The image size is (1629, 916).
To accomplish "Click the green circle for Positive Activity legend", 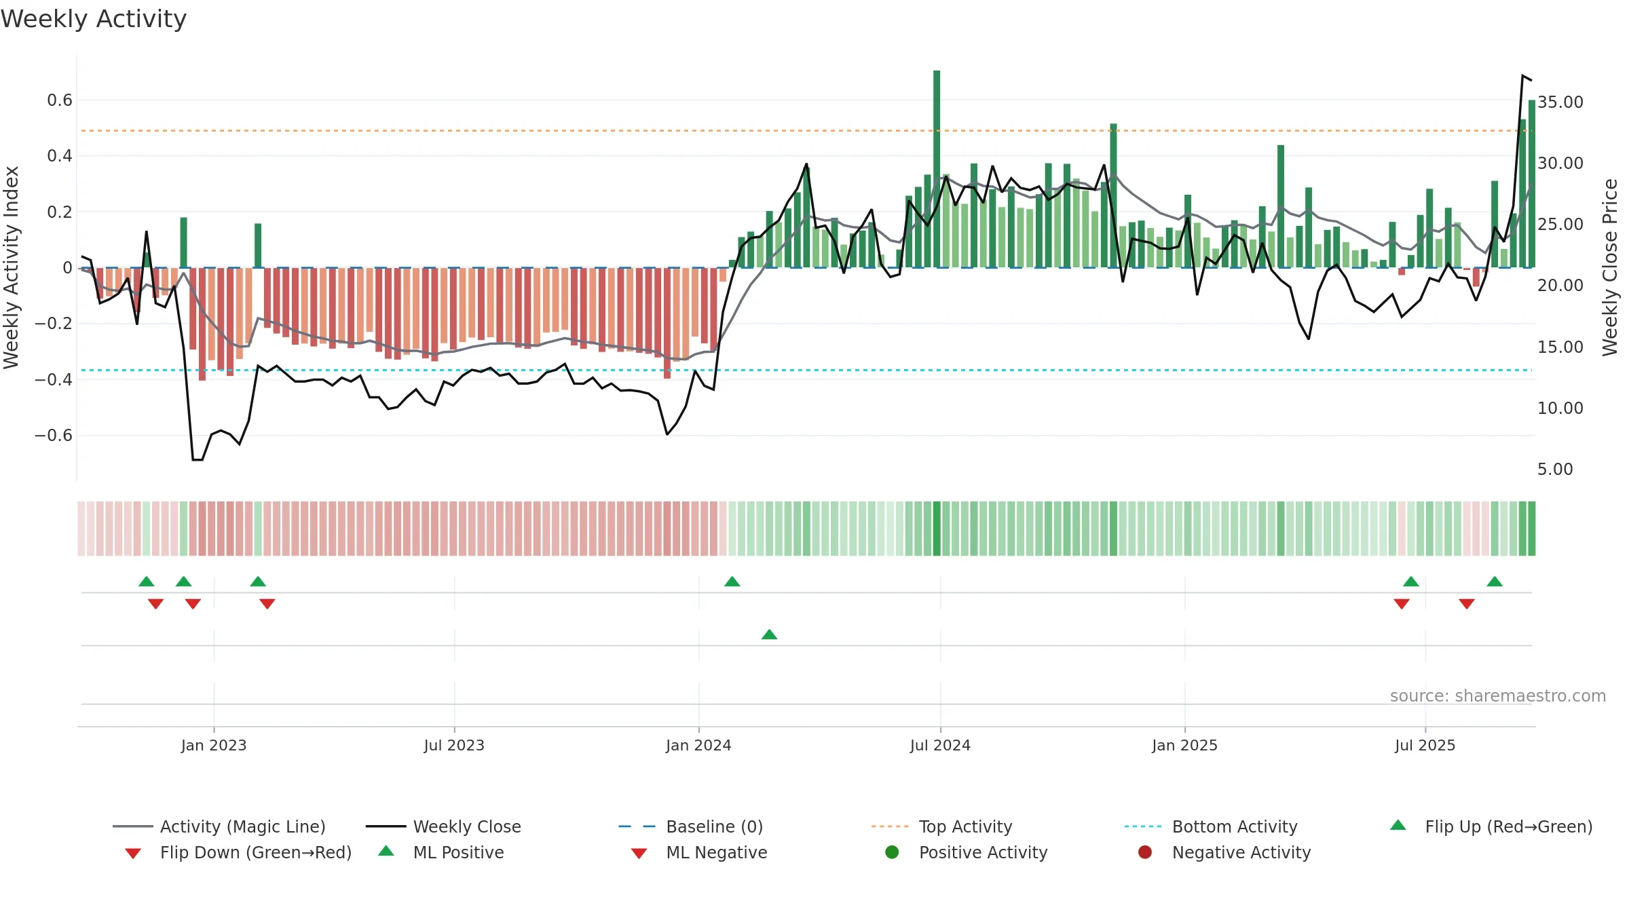I will pos(892,852).
